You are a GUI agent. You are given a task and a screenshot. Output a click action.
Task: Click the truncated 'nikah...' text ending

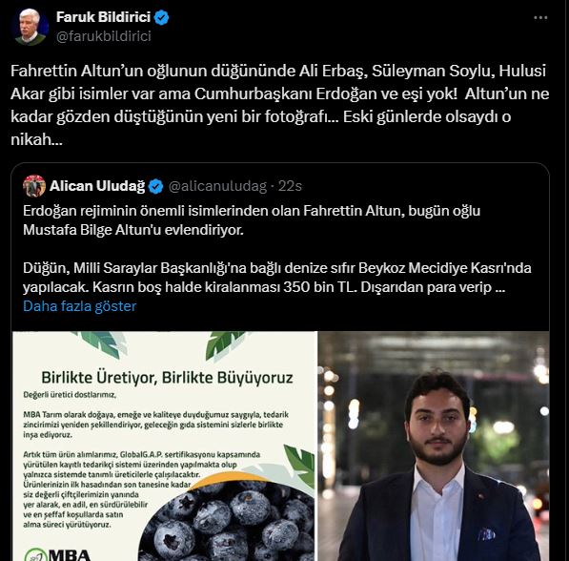(x=36, y=139)
